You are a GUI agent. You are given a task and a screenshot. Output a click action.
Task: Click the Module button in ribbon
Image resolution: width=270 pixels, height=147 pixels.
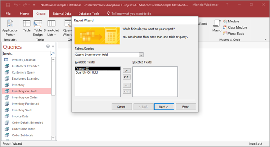coord(231,21)
